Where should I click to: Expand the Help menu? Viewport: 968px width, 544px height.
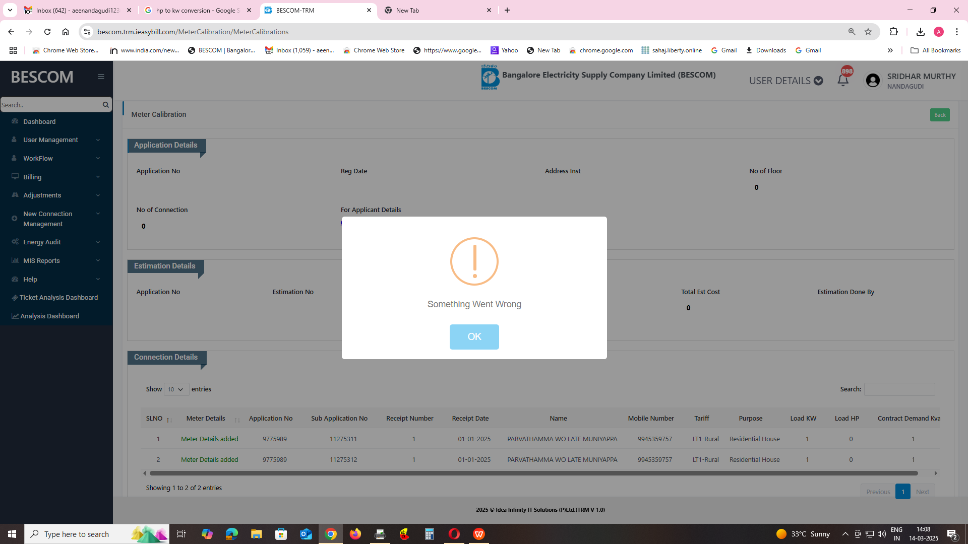point(56,279)
